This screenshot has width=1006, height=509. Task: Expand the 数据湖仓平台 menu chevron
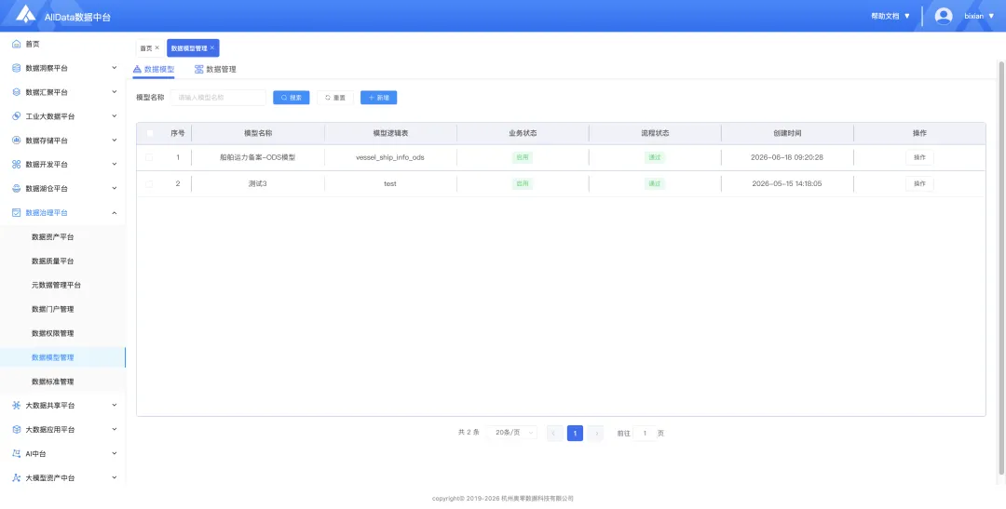[x=115, y=188]
